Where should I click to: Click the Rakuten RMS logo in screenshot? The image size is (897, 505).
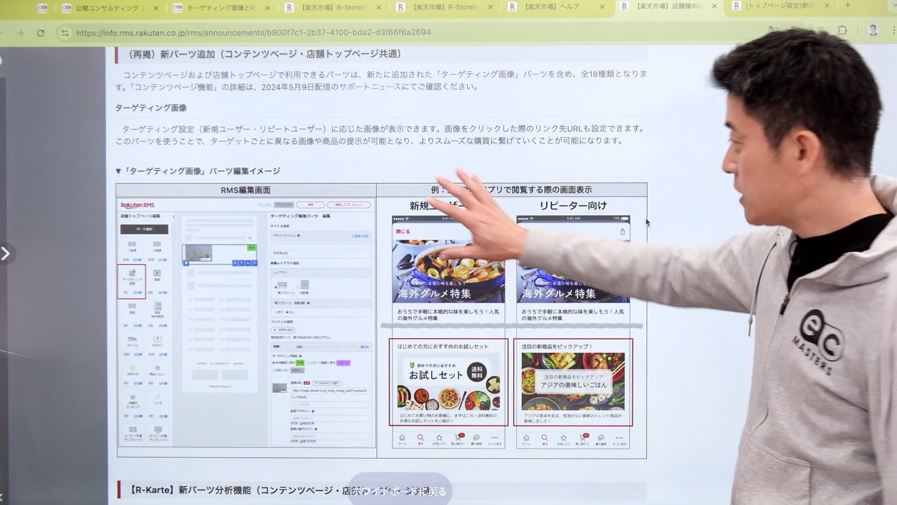tap(137, 205)
